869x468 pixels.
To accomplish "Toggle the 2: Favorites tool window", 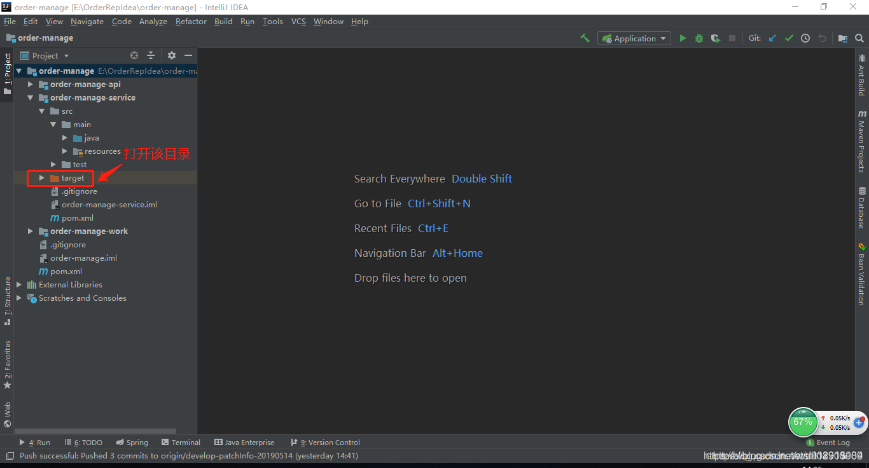I will coord(8,364).
